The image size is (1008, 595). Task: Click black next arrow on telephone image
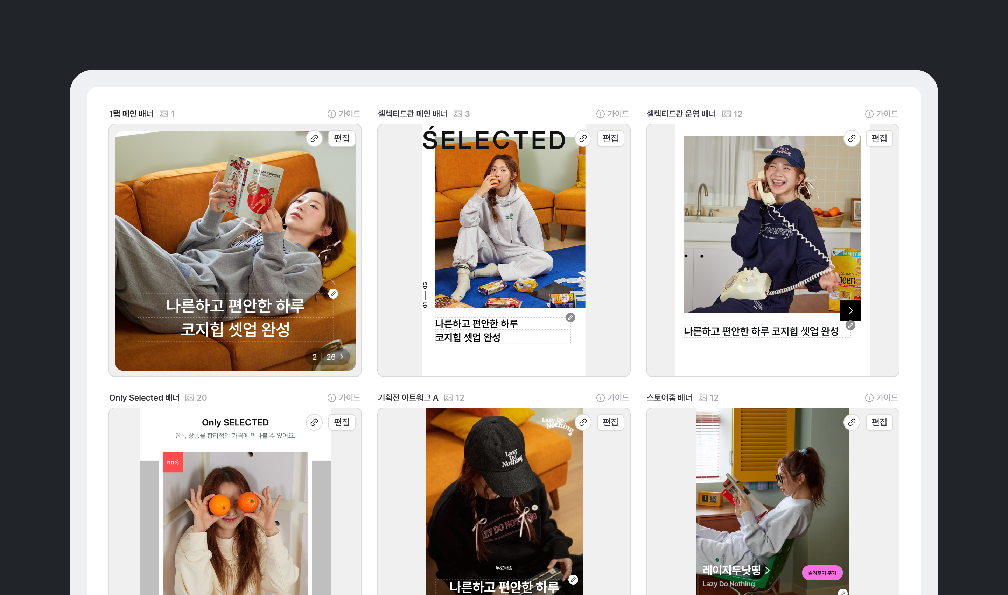(x=850, y=311)
